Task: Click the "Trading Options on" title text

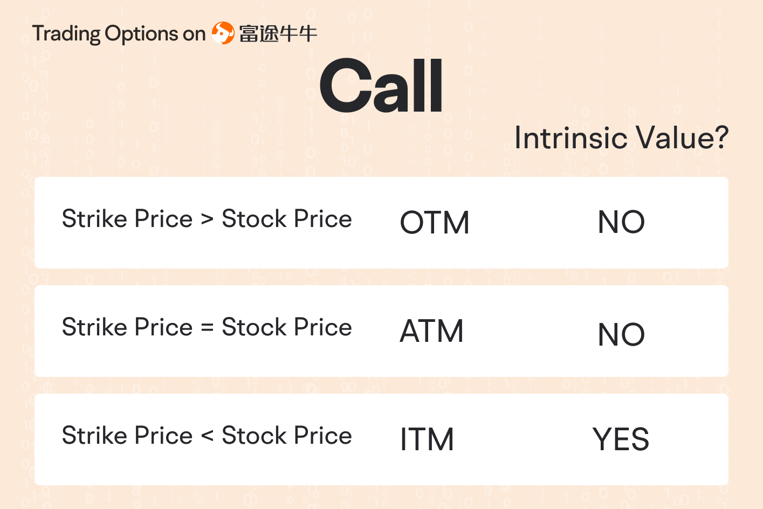Action: [119, 34]
